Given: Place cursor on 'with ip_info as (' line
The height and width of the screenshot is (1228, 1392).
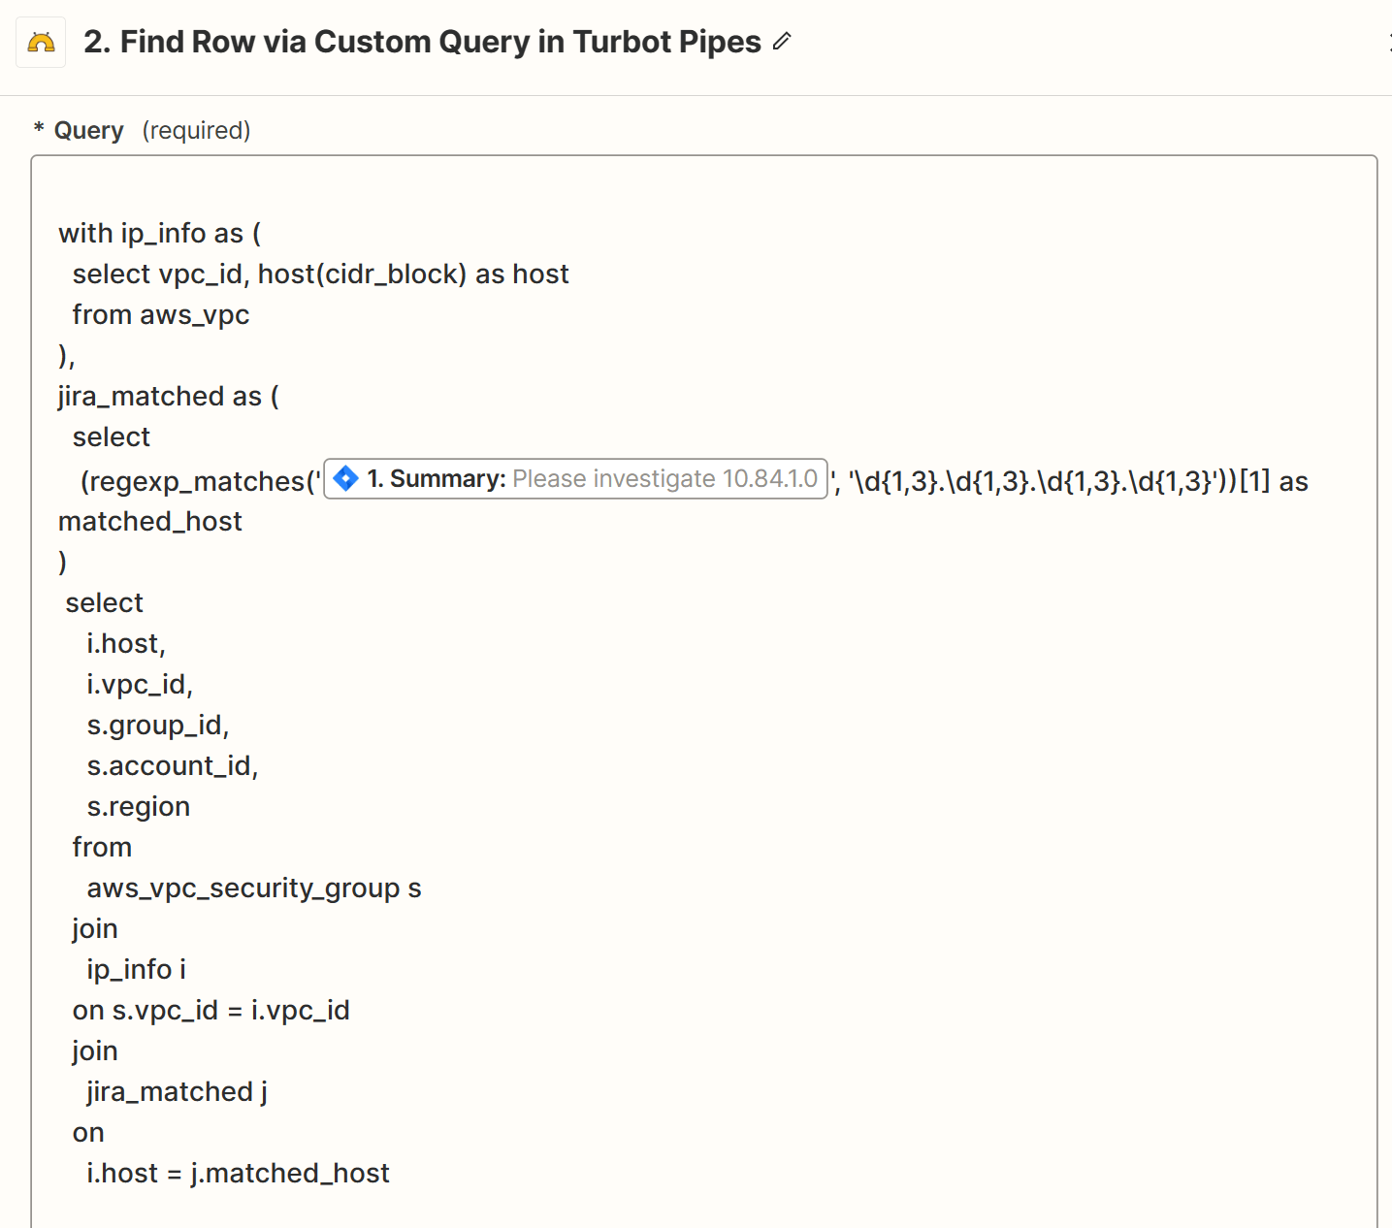Looking at the screenshot, I should coord(160,234).
